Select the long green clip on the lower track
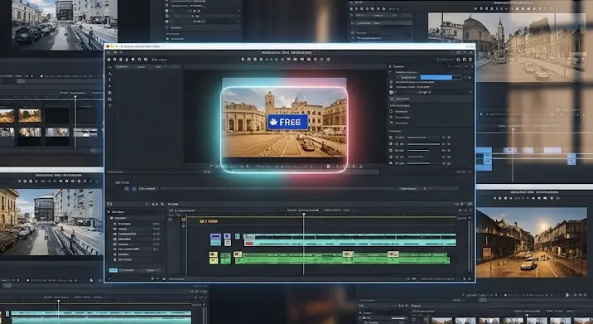The height and width of the screenshot is (324, 593). (342, 259)
